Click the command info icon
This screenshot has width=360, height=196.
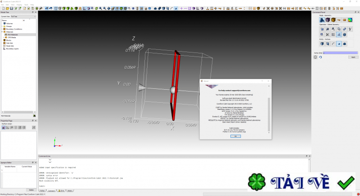(316, 57)
